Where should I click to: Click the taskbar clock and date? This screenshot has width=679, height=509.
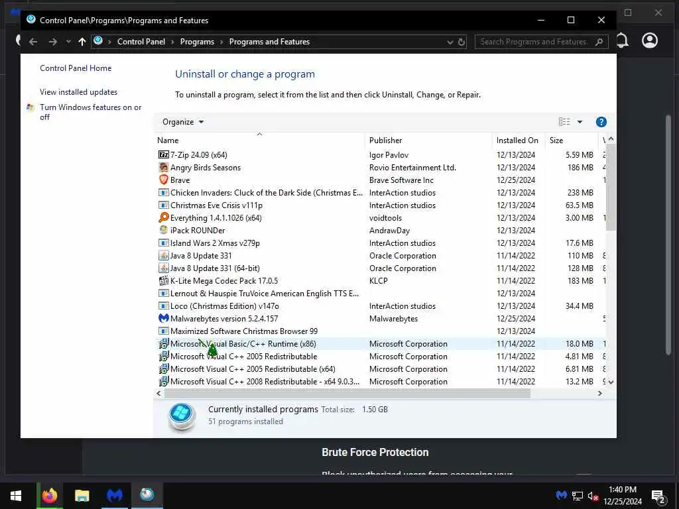point(622,496)
